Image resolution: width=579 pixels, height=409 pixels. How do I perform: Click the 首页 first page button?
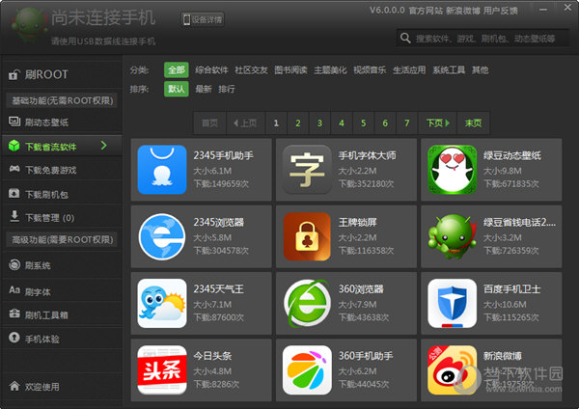click(x=209, y=123)
